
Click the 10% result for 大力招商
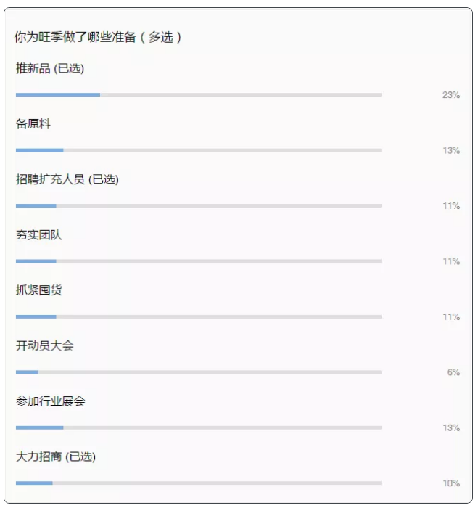[451, 483]
